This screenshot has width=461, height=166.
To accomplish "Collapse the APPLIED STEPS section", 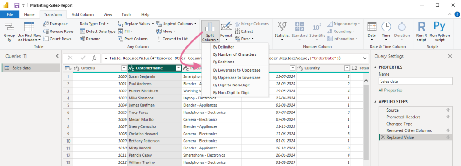I will (x=376, y=102).
